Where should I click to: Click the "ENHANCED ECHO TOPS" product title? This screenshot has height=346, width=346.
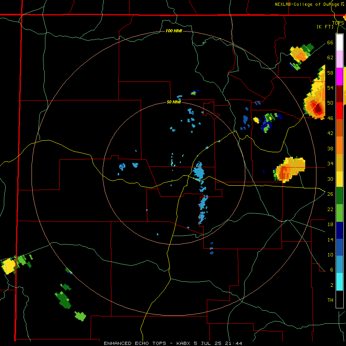coord(135,343)
